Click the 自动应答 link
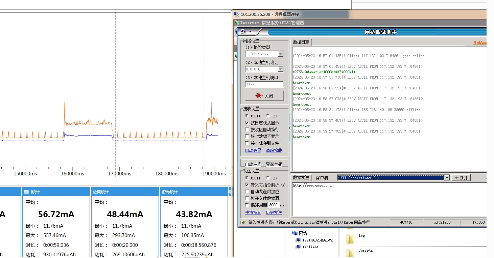 [x=253, y=164]
